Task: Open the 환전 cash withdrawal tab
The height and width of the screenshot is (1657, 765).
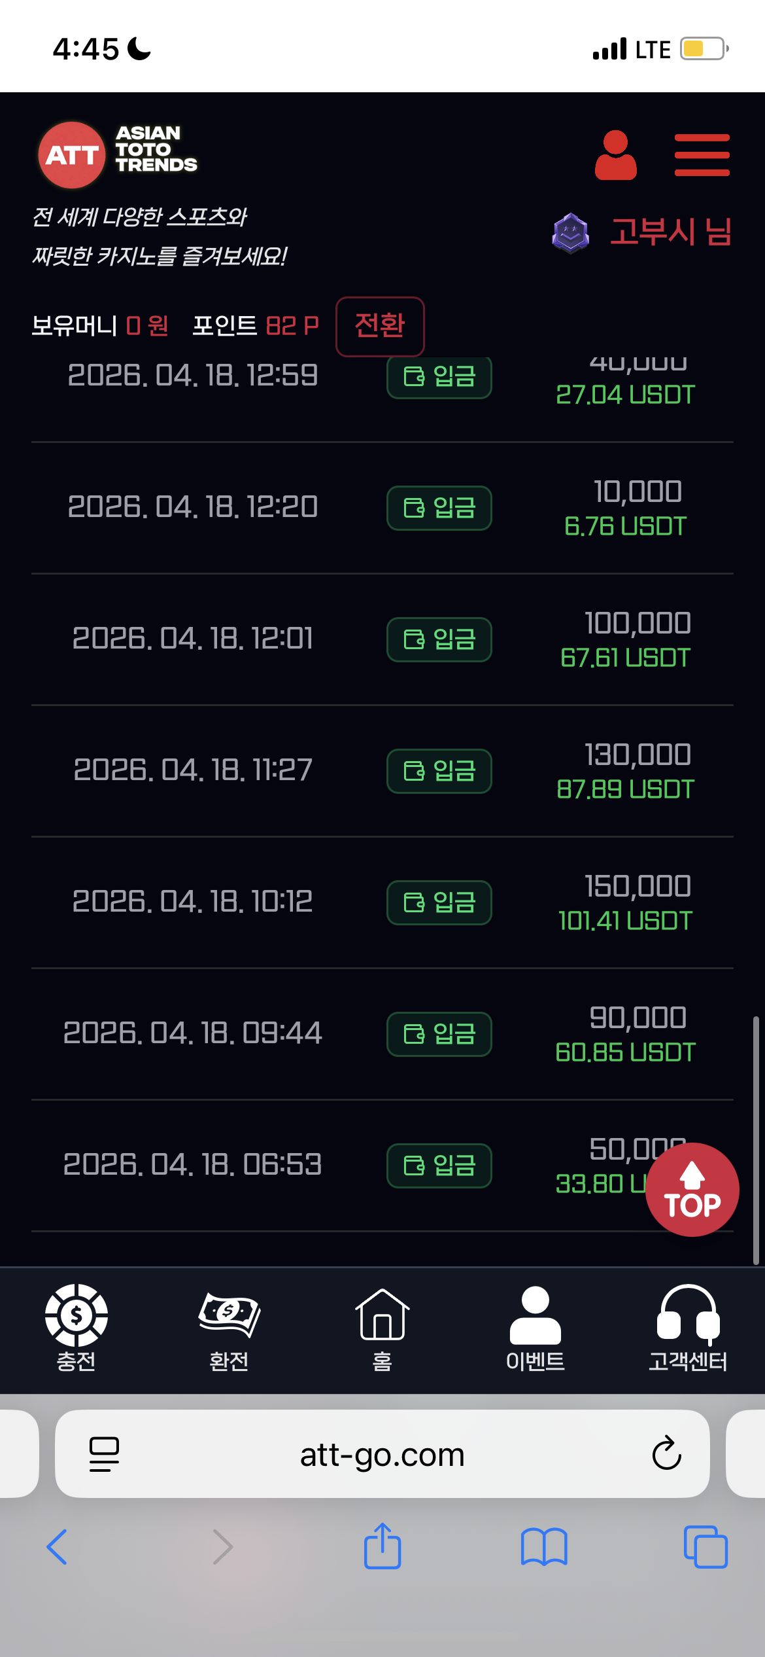Action: point(229,1327)
